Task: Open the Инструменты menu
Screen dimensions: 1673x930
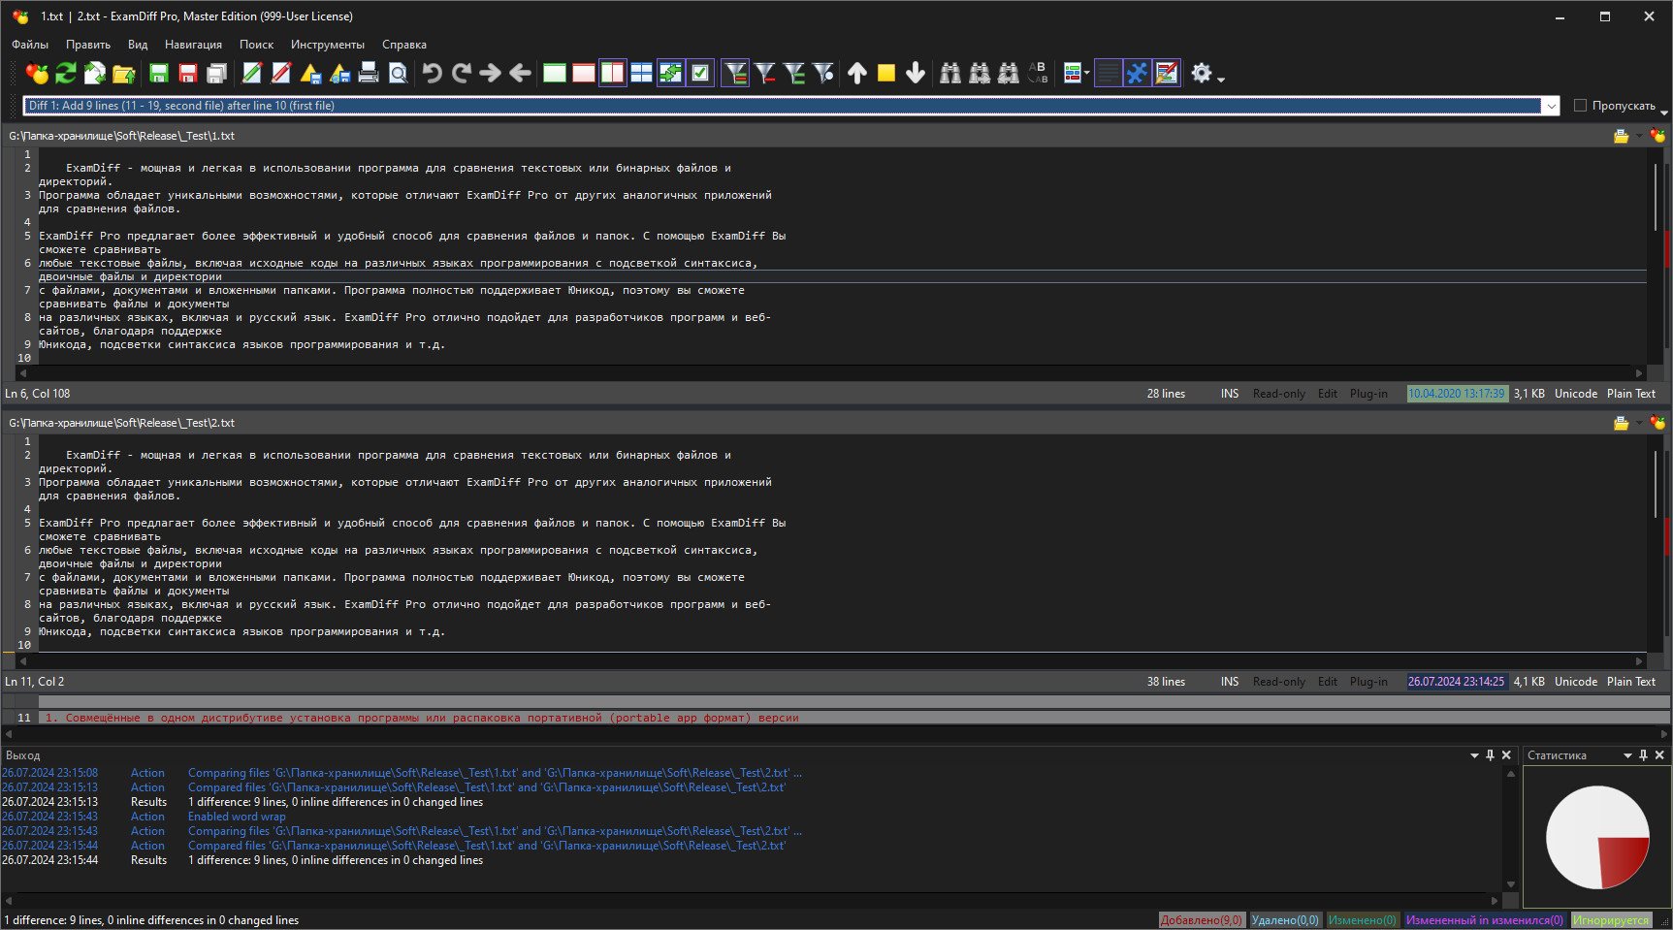Action: [x=328, y=45]
